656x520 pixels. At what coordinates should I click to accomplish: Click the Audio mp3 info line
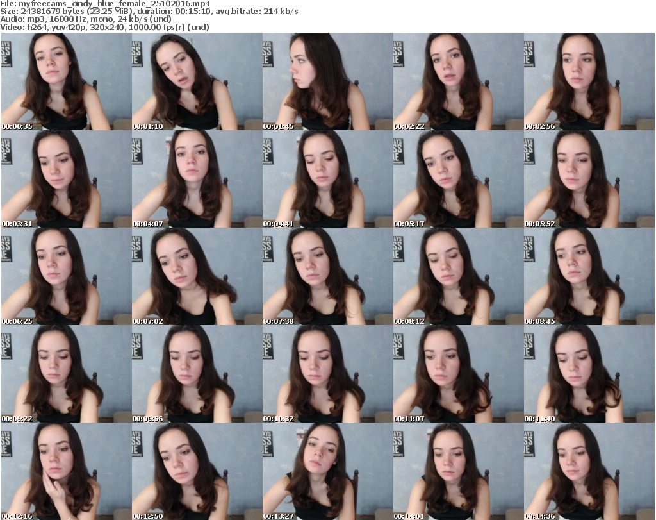(86, 19)
